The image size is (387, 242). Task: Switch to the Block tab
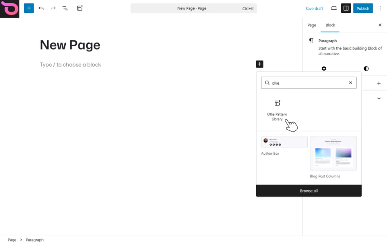tap(330, 25)
